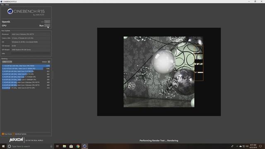Click the 'Type here to search' box
This screenshot has width=265, height=149.
pyautogui.click(x=30, y=146)
